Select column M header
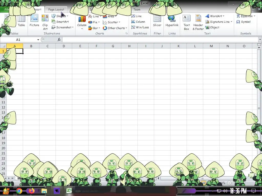The image size is (262, 196). [x=211, y=46]
